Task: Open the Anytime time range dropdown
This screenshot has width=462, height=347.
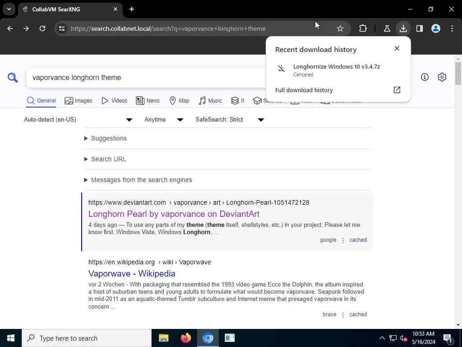Action: [164, 119]
